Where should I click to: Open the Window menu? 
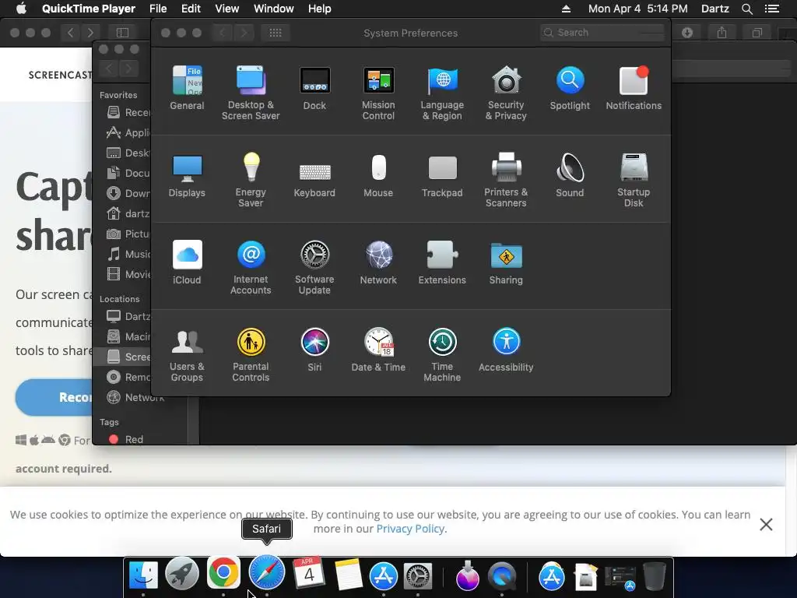click(273, 9)
